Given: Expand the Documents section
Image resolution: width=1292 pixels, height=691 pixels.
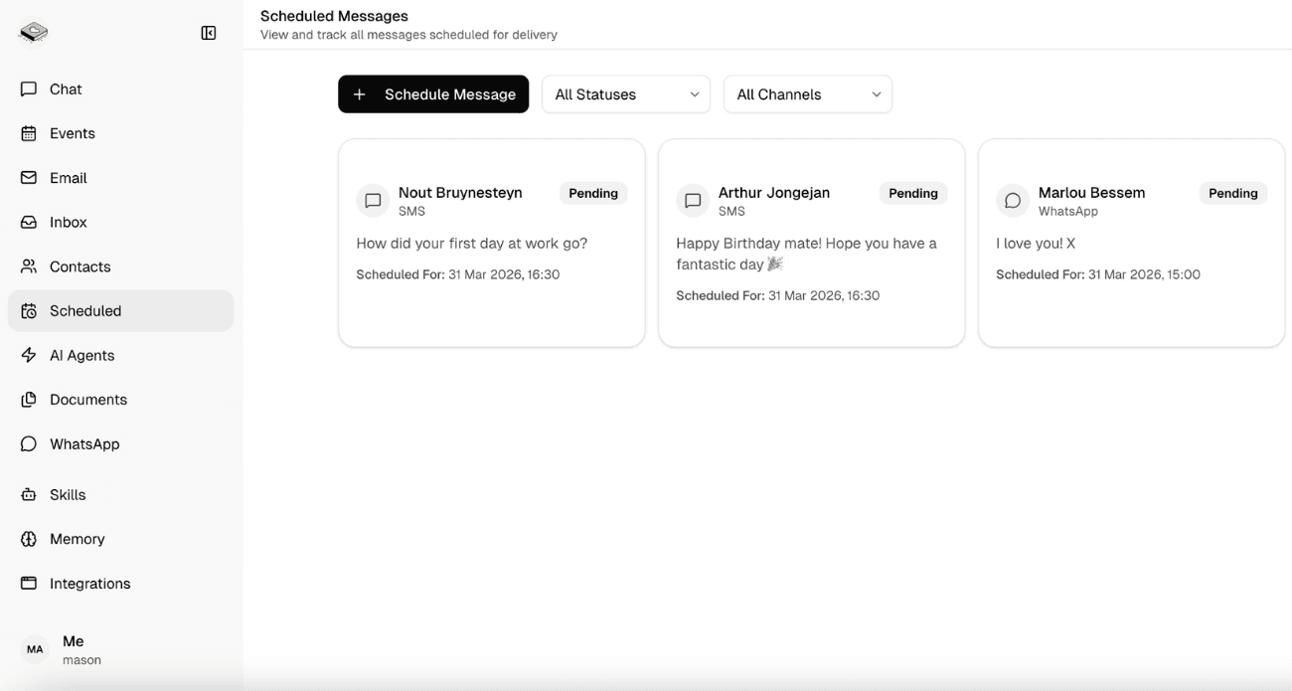Looking at the screenshot, I should 87,399.
